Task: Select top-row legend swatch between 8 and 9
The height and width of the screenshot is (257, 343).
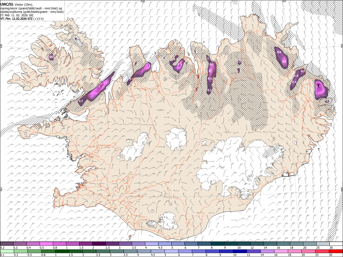Action: pos(217,244)
